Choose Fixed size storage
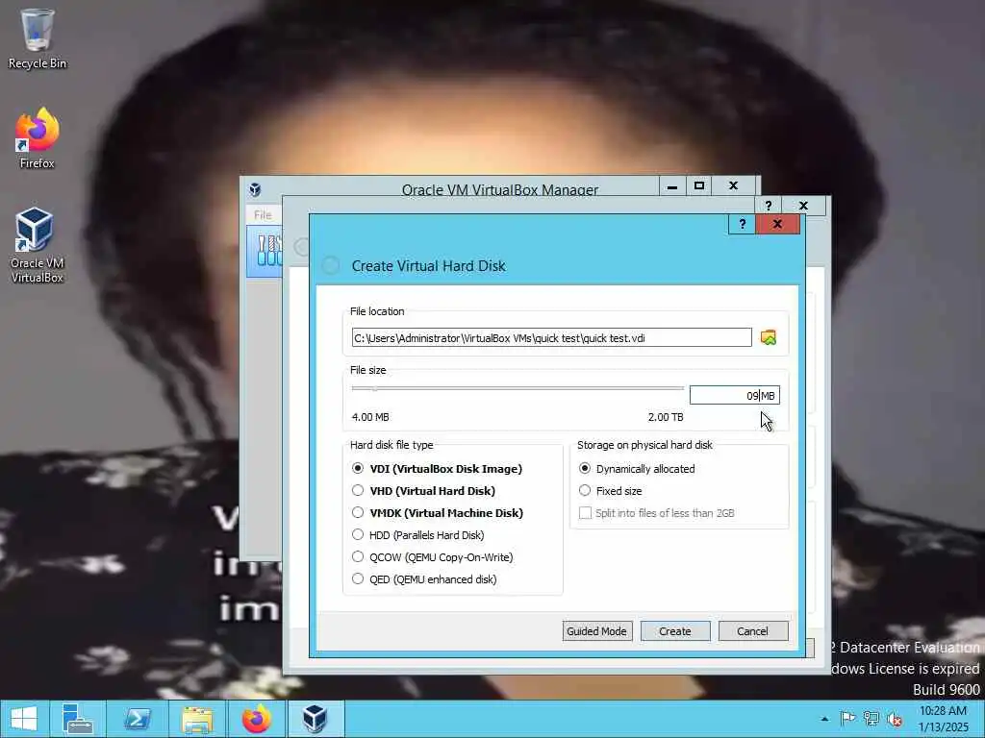This screenshot has width=985, height=738. pos(611,491)
